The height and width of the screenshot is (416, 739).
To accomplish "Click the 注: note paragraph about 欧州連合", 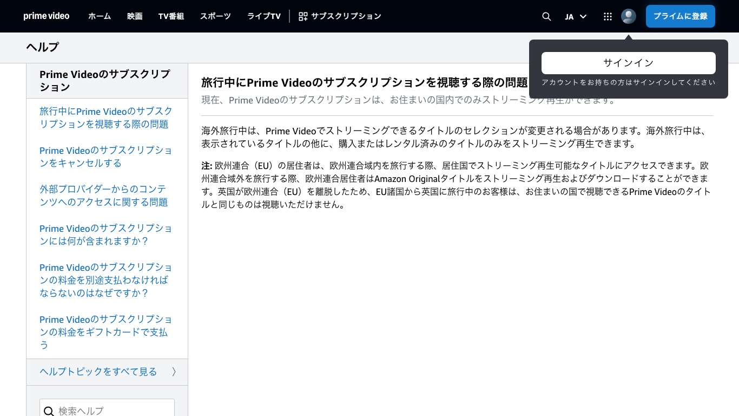I will coord(457,185).
